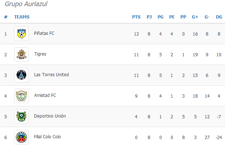Open the Amistad FC team name
This screenshot has width=225, height=147.
click(x=45, y=95)
